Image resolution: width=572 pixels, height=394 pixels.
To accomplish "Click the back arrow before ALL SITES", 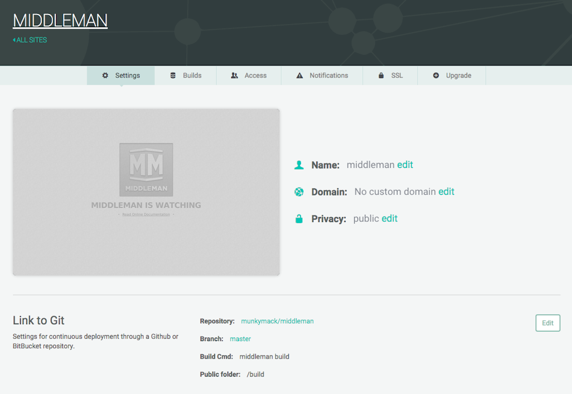I will pyautogui.click(x=14, y=40).
